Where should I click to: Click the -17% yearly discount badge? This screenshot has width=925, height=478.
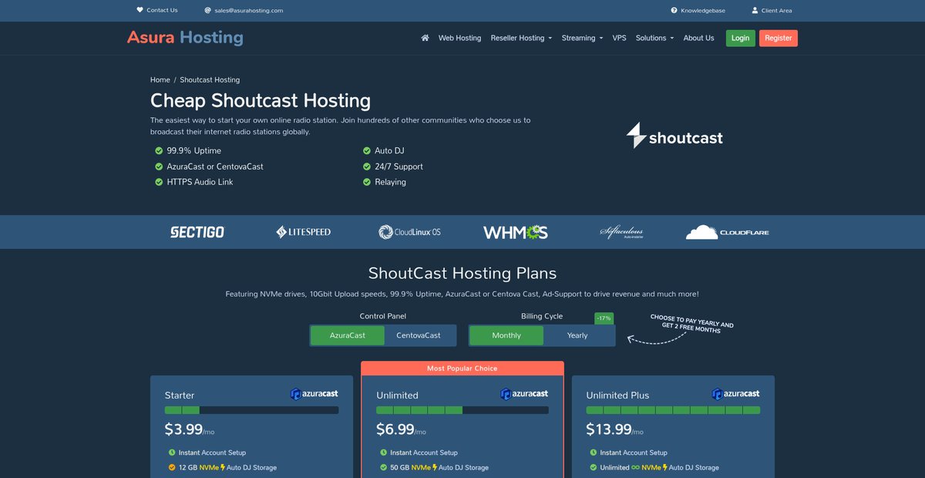604,318
